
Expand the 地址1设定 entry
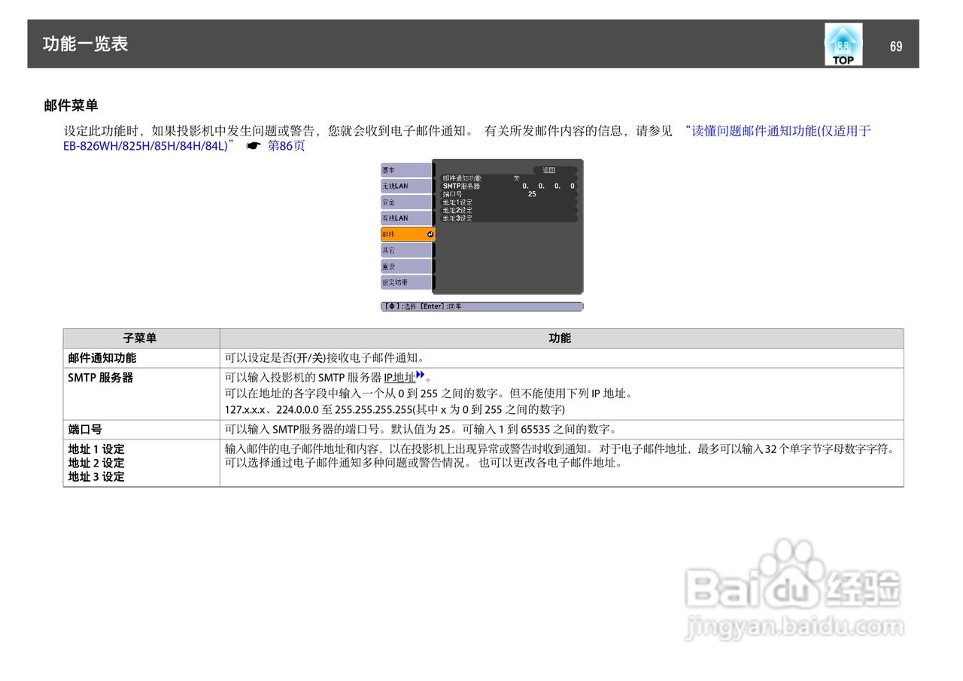457,202
